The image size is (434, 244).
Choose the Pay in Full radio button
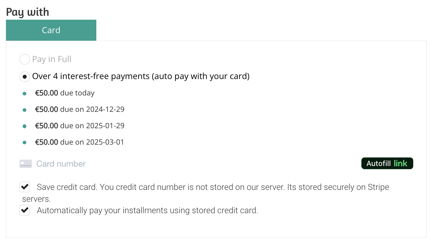point(25,60)
